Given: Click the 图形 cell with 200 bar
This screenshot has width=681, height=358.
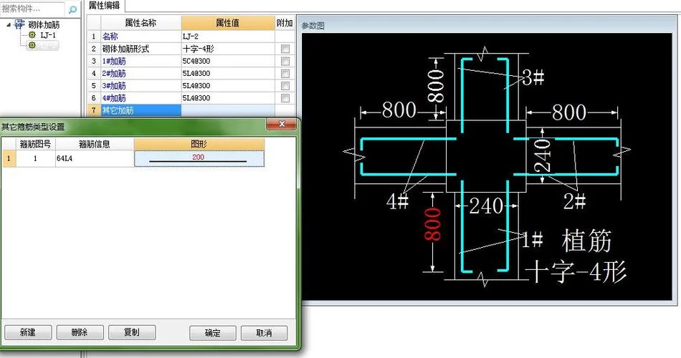Looking at the screenshot, I should click(199, 158).
